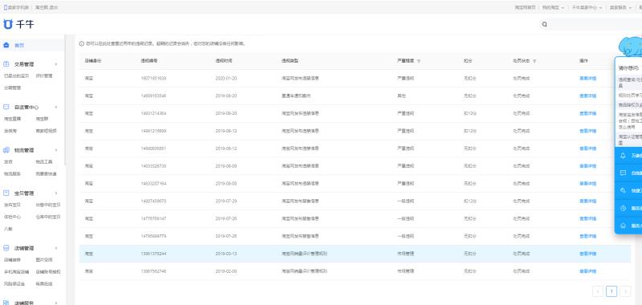
Task: Open the 我的淘宝 top menu
Action: pos(553,7)
